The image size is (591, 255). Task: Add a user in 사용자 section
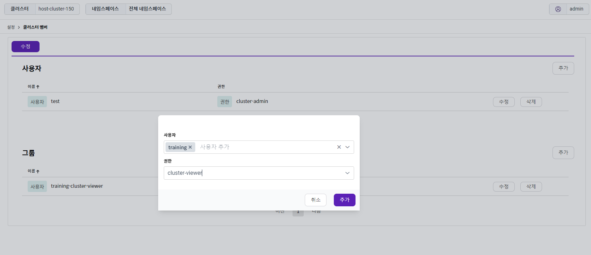coord(563,68)
